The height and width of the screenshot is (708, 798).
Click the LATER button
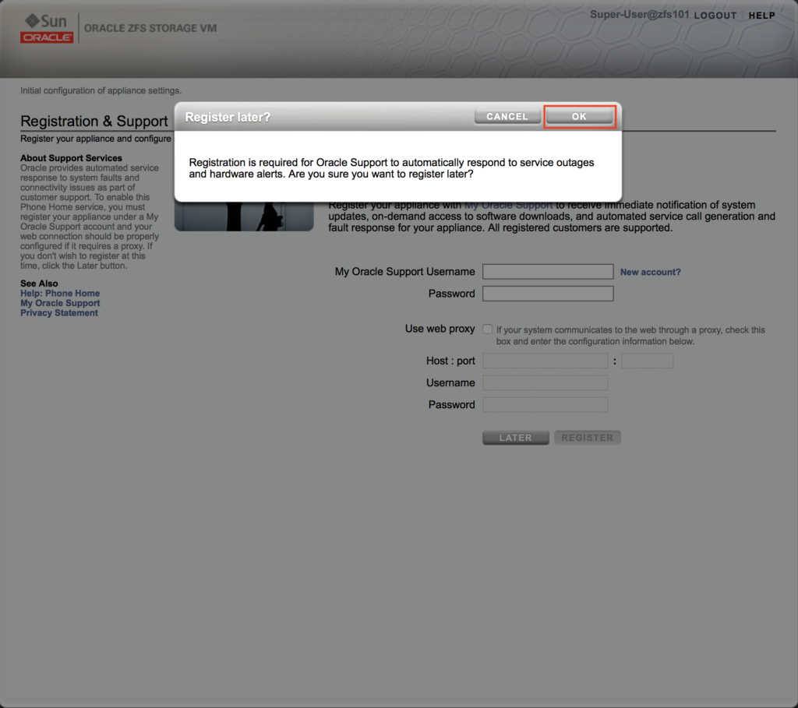click(x=516, y=438)
